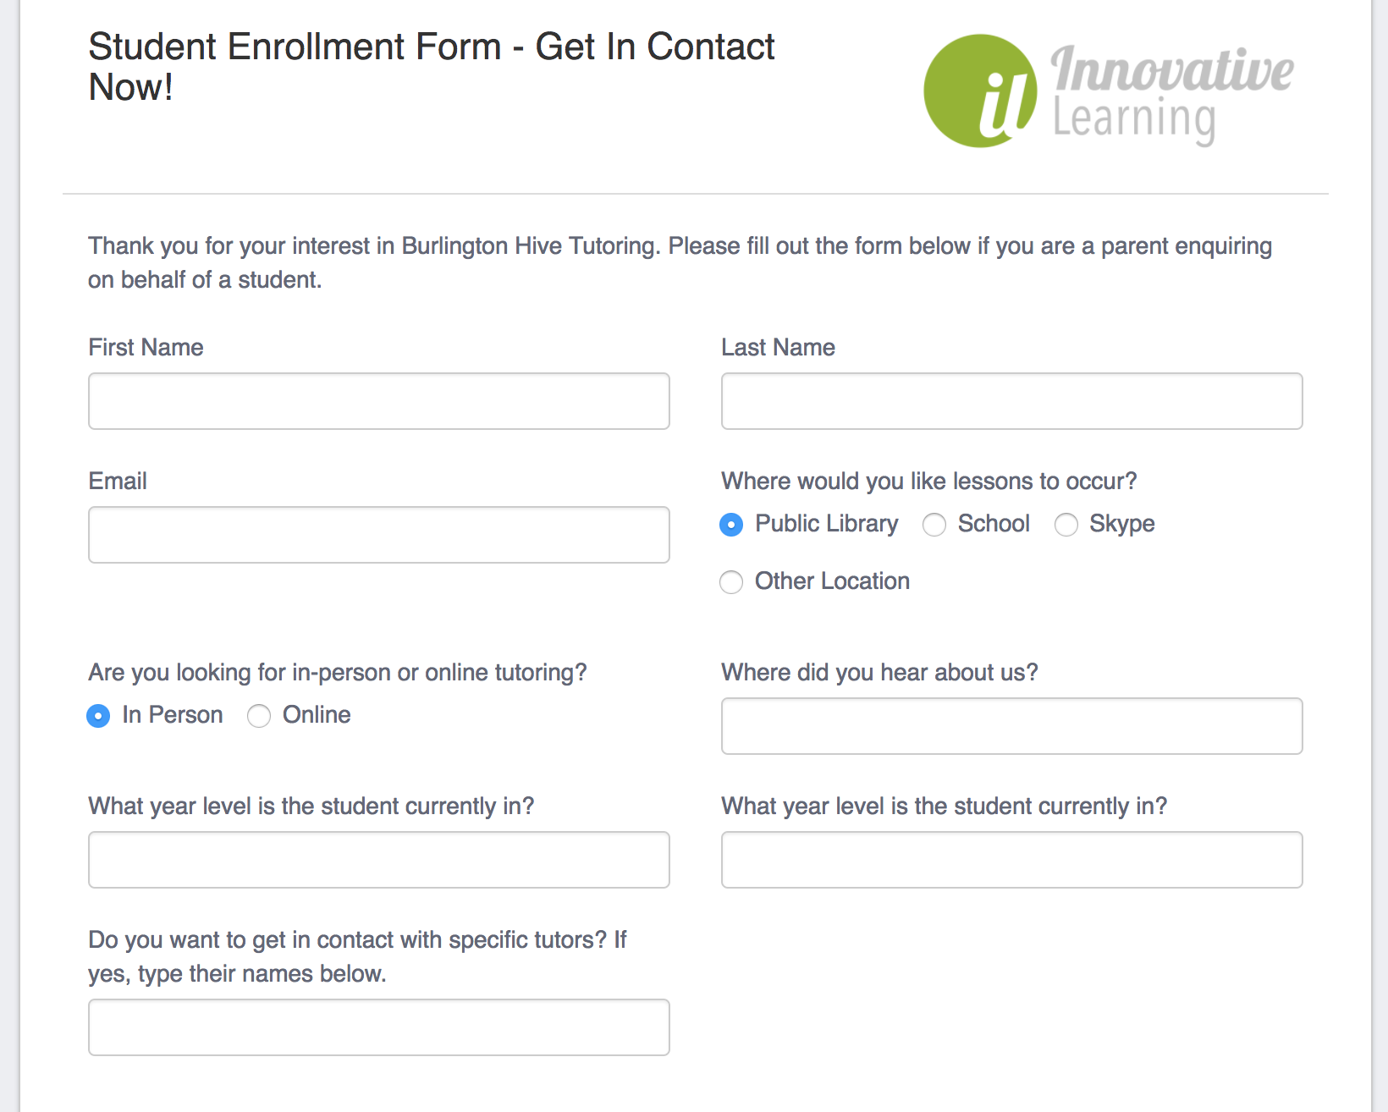Focus the Last Name input
The image size is (1388, 1112).
pos(1011,401)
